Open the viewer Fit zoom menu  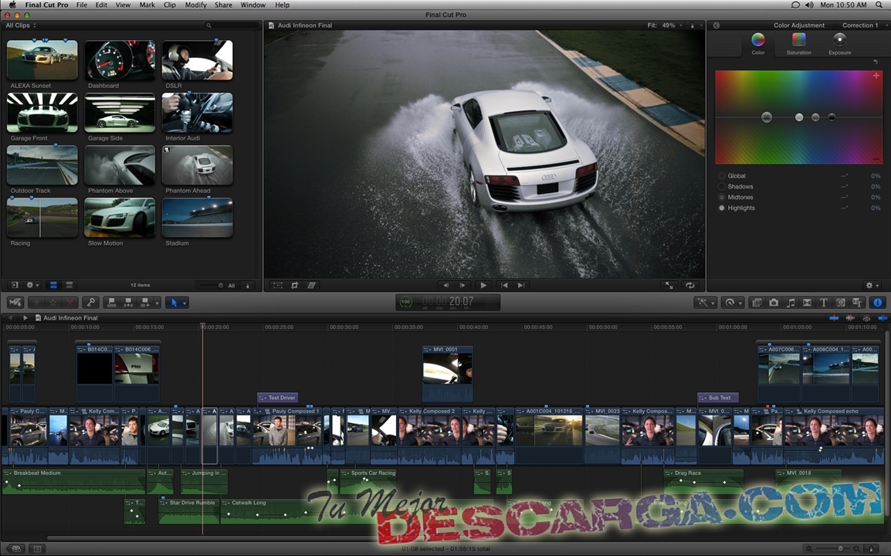pyautogui.click(x=664, y=25)
